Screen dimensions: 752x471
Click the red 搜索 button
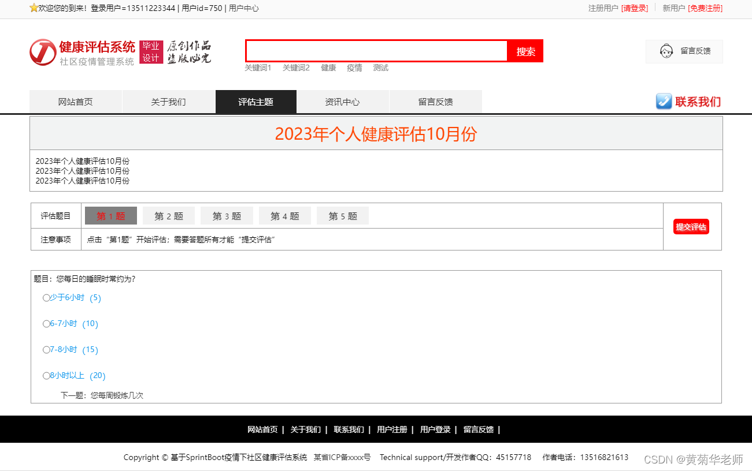click(x=525, y=51)
